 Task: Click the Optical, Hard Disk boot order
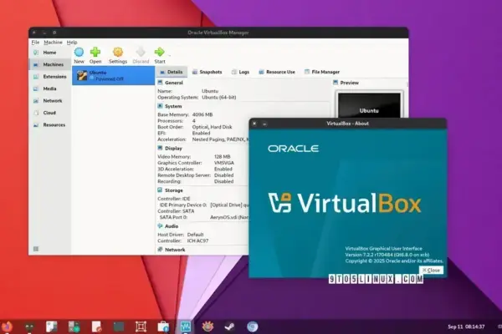pos(212,127)
